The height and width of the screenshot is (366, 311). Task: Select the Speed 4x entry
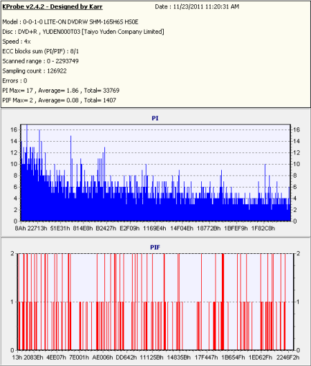click(17, 42)
